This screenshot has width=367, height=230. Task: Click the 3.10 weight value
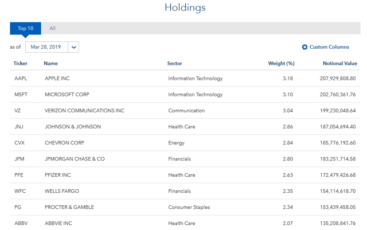click(288, 95)
